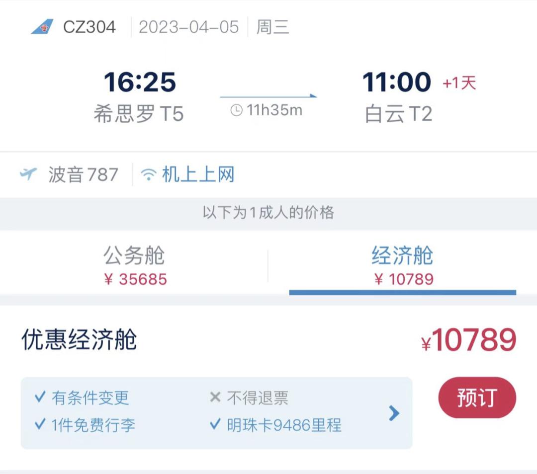Switch to the 公务舱 cabin tab
This screenshot has width=537, height=474.
point(133,263)
